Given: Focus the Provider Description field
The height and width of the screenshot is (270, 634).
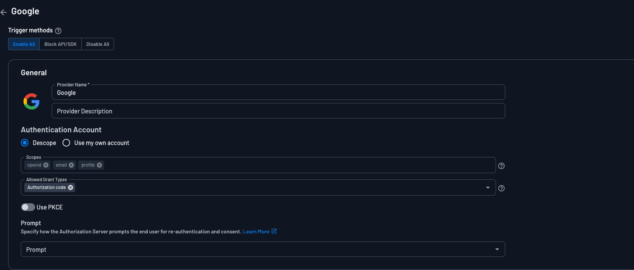Looking at the screenshot, I should click(x=278, y=111).
